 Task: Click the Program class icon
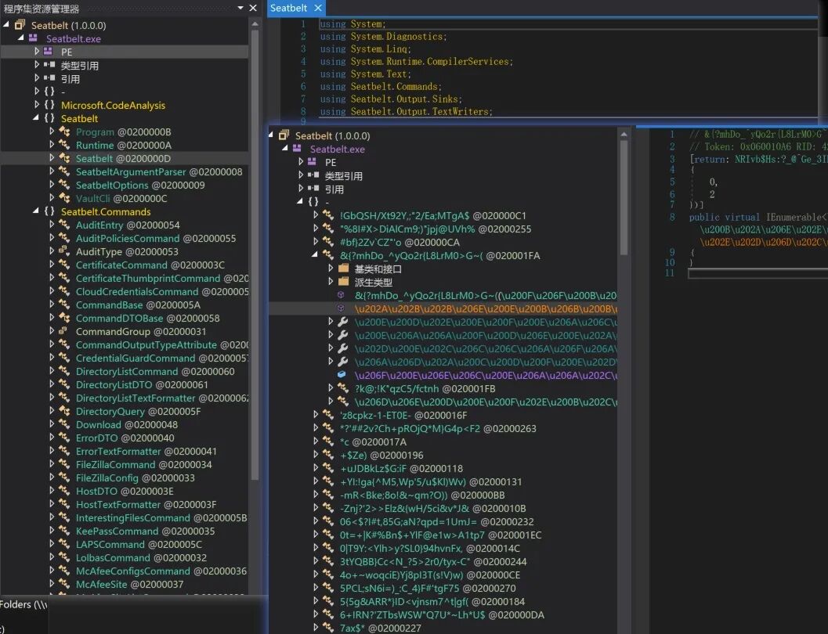click(x=64, y=131)
